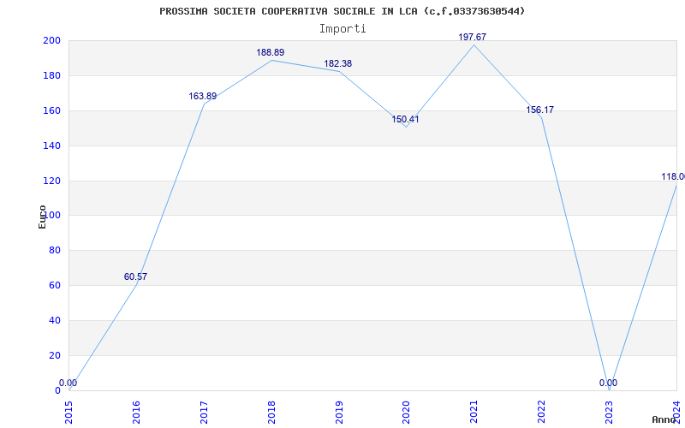The height and width of the screenshot is (428, 685).
Task: Click the 182.38 value label
Action: (337, 64)
